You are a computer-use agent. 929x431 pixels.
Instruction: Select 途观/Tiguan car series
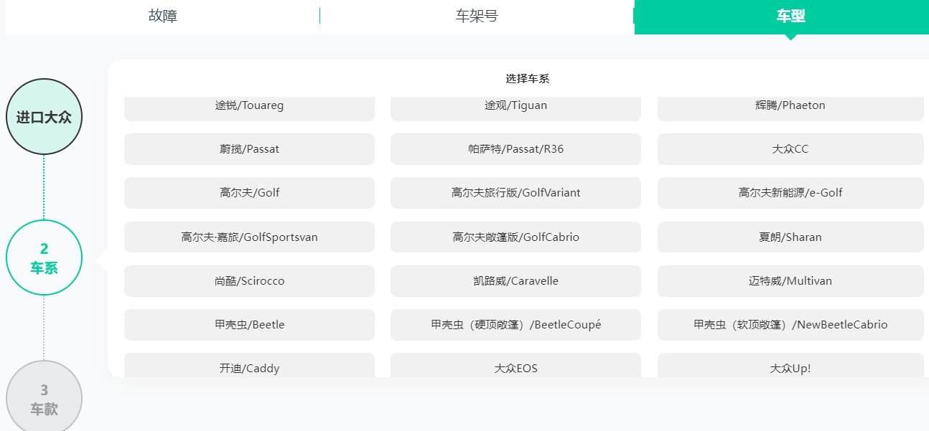tap(515, 105)
